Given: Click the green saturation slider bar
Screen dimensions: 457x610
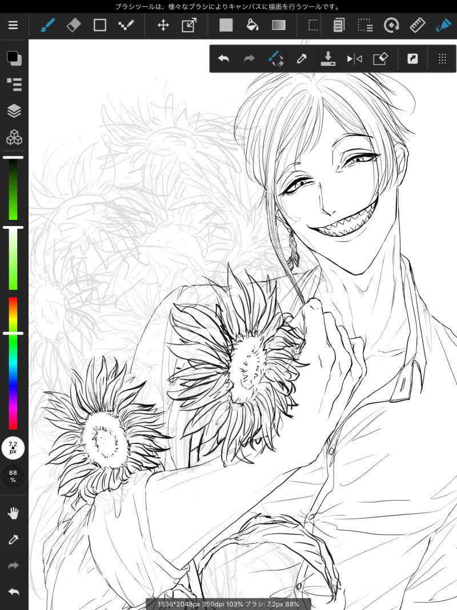Looking at the screenshot, I should pyautogui.click(x=13, y=259).
